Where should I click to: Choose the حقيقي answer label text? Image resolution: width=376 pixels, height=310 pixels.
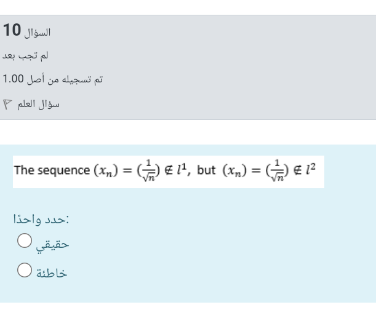52,245
